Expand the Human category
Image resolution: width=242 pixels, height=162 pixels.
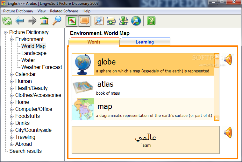click(x=11, y=81)
